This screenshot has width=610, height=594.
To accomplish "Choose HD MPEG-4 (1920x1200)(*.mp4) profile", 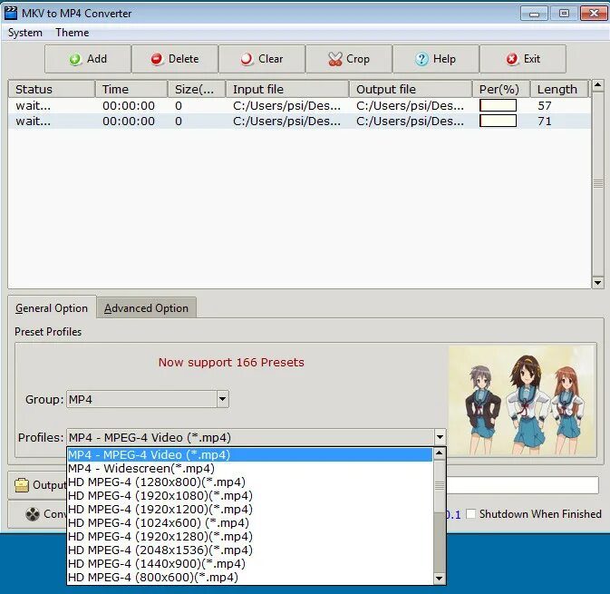I will [x=250, y=509].
